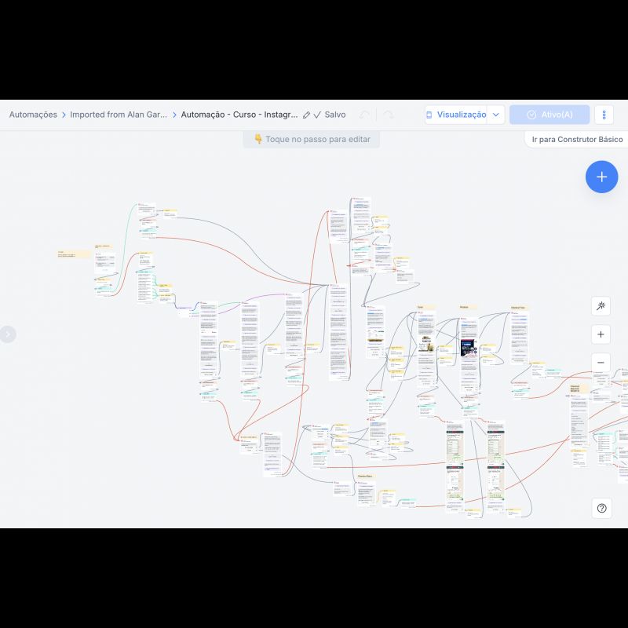Viewport: 628px width, 628px height.
Task: Click the pencil icon to rename automation
Action: click(306, 115)
